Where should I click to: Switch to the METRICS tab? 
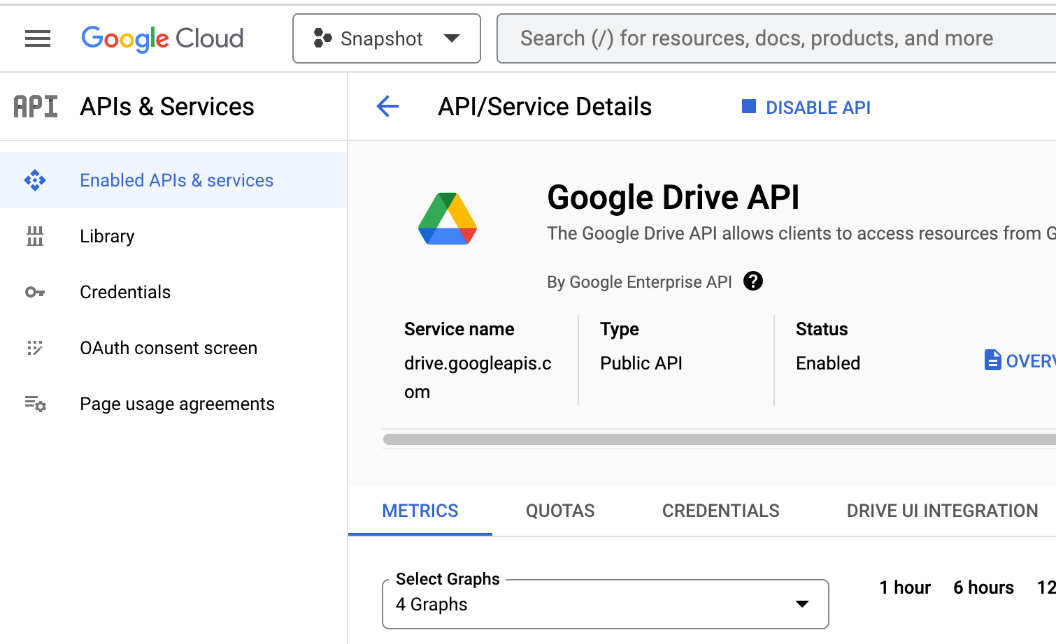(420, 511)
